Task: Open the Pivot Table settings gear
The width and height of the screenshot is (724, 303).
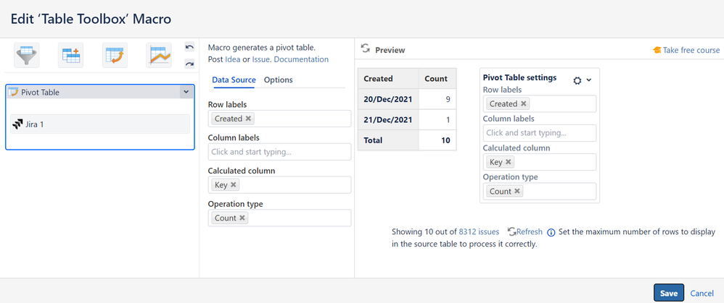Action: pos(578,80)
